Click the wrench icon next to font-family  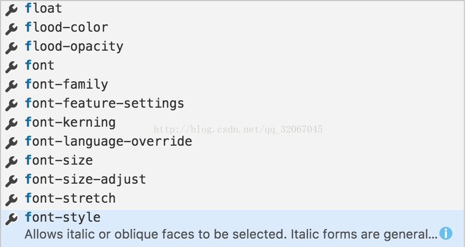pos(11,86)
